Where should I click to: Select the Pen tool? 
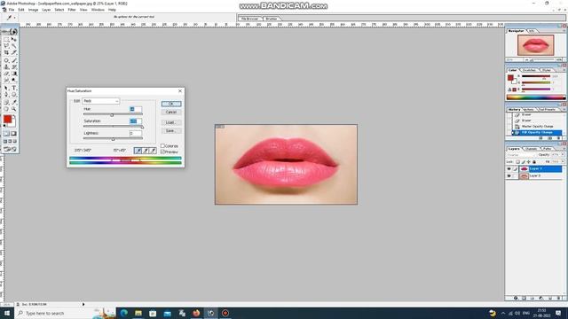(6, 95)
